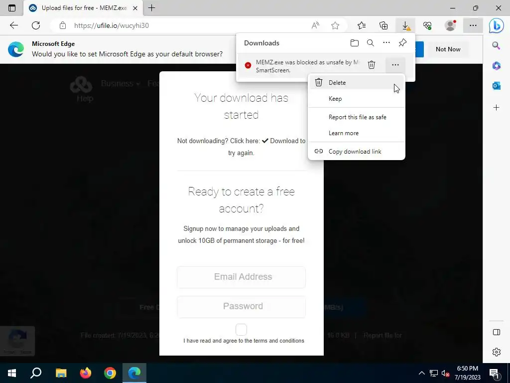Open more options in Downloads header
This screenshot has width=510, height=383.
pos(386,43)
